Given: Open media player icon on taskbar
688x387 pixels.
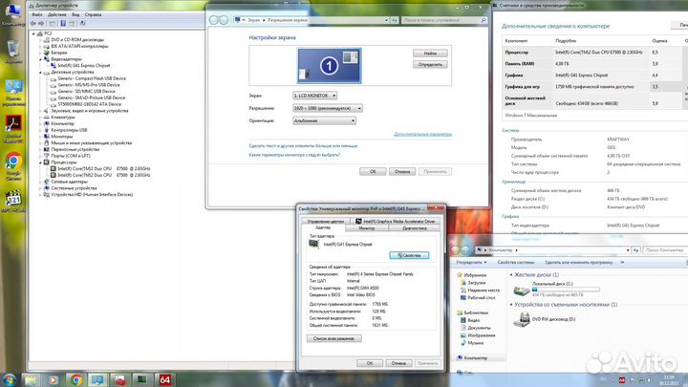Looking at the screenshot, I should tap(54, 379).
